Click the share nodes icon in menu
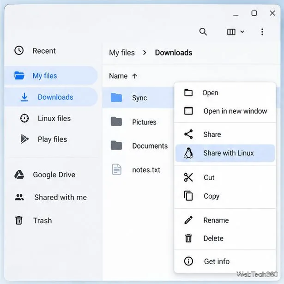 188,134
